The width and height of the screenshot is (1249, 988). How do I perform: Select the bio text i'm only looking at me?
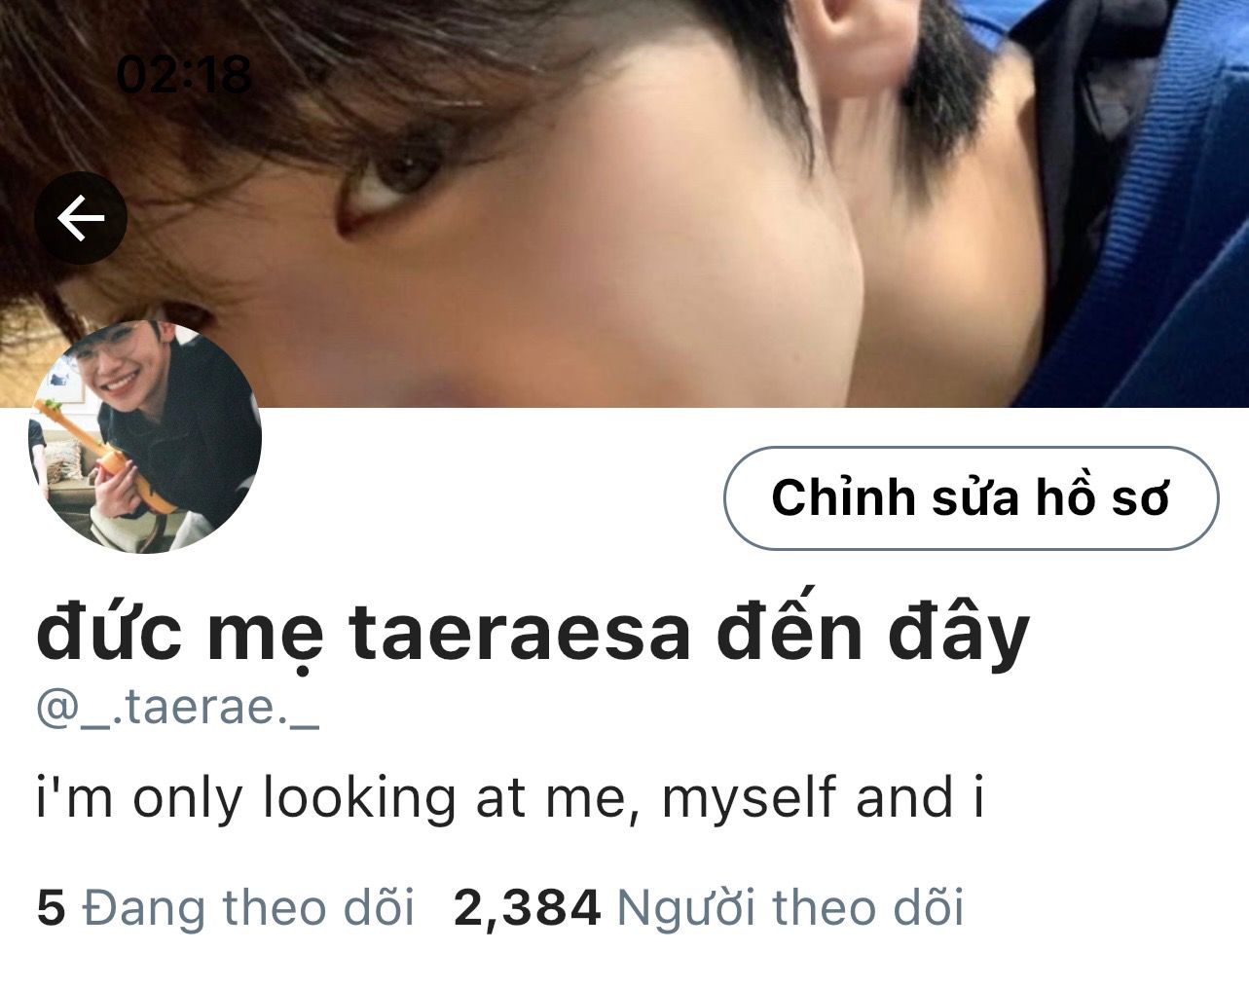336,798
